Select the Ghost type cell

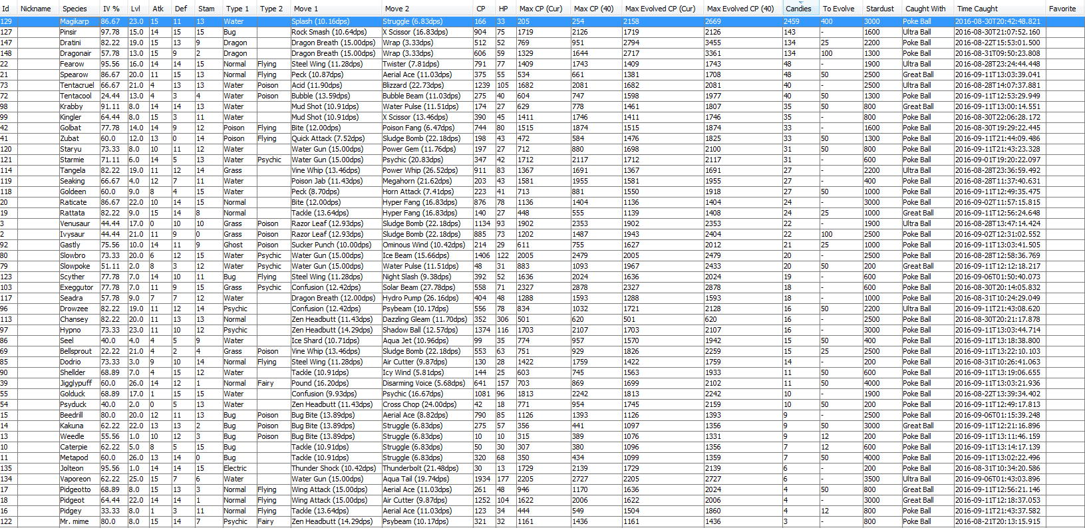(239, 245)
